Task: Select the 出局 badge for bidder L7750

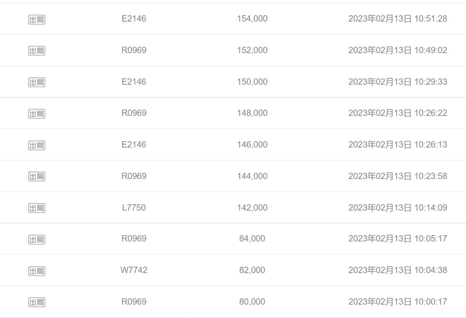Action: [x=37, y=208]
